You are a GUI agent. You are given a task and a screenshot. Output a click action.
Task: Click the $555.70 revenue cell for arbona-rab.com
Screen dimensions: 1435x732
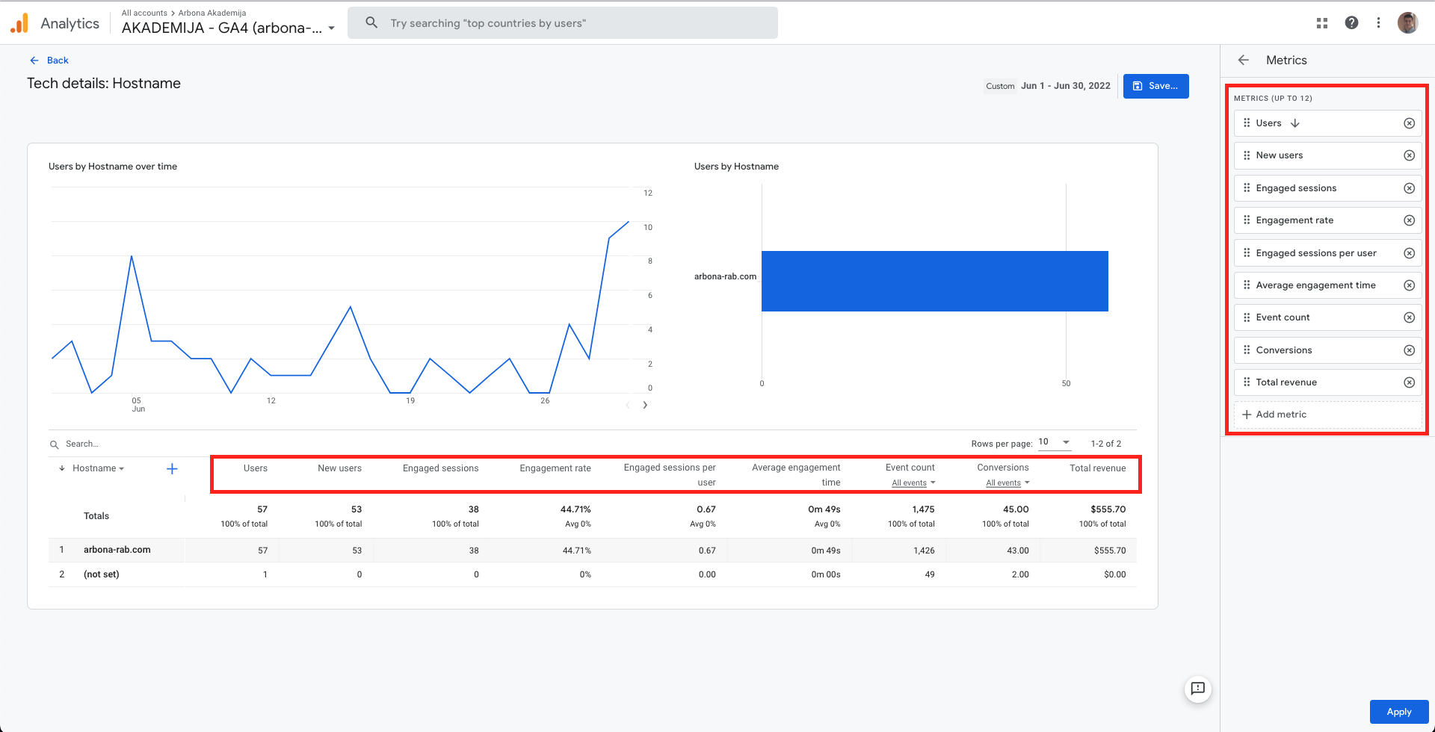tap(1110, 550)
